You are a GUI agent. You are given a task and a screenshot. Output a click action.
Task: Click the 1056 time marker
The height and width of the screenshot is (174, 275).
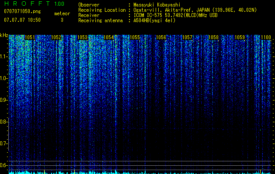(x=161, y=37)
